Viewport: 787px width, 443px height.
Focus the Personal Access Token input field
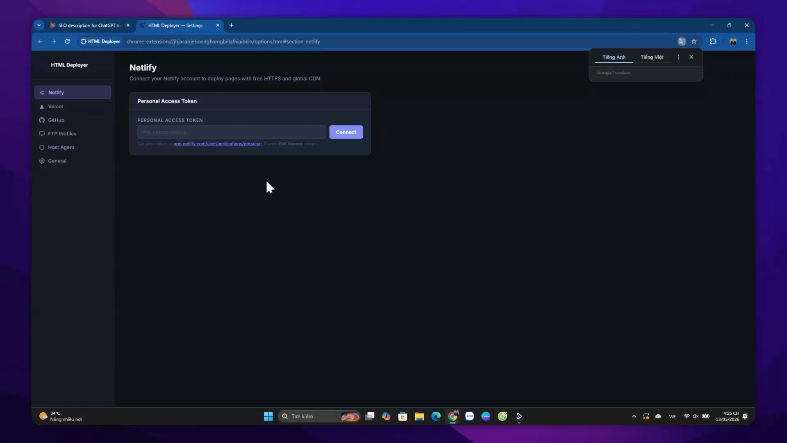tap(232, 132)
